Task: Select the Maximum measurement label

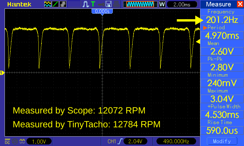Action: tap(218, 91)
